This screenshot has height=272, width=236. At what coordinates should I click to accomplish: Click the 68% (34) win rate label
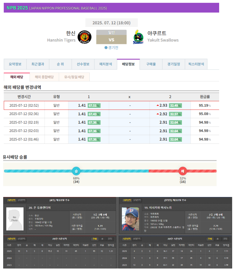(x=76, y=180)
